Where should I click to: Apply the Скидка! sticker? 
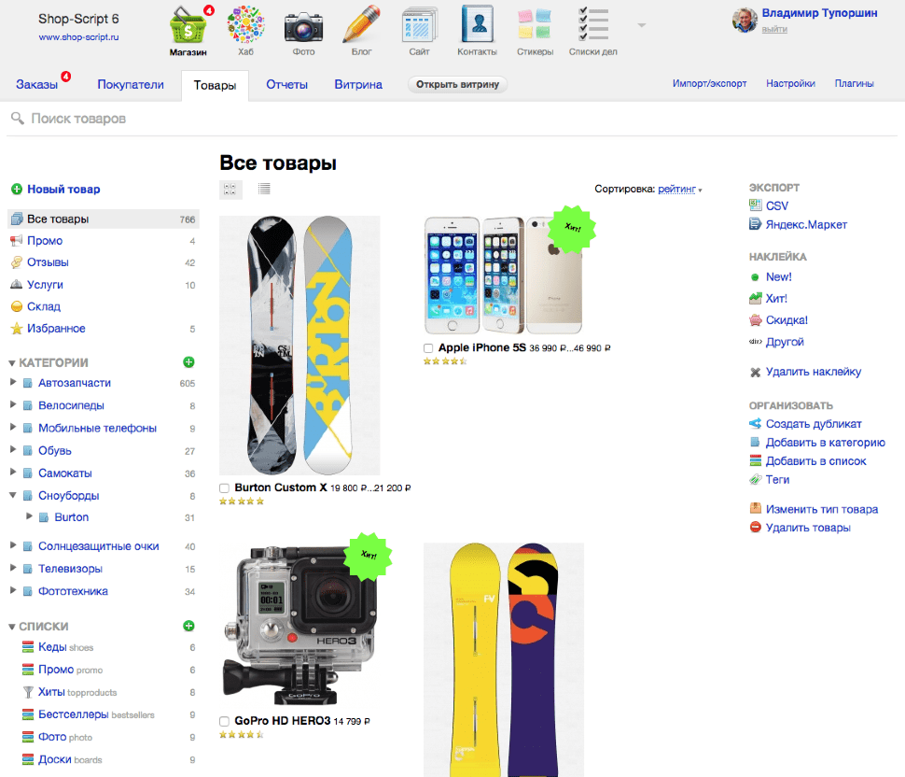(x=787, y=320)
